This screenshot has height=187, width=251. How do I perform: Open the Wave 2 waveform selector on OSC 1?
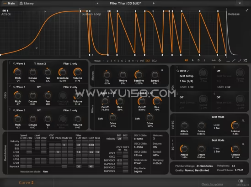point(40,64)
